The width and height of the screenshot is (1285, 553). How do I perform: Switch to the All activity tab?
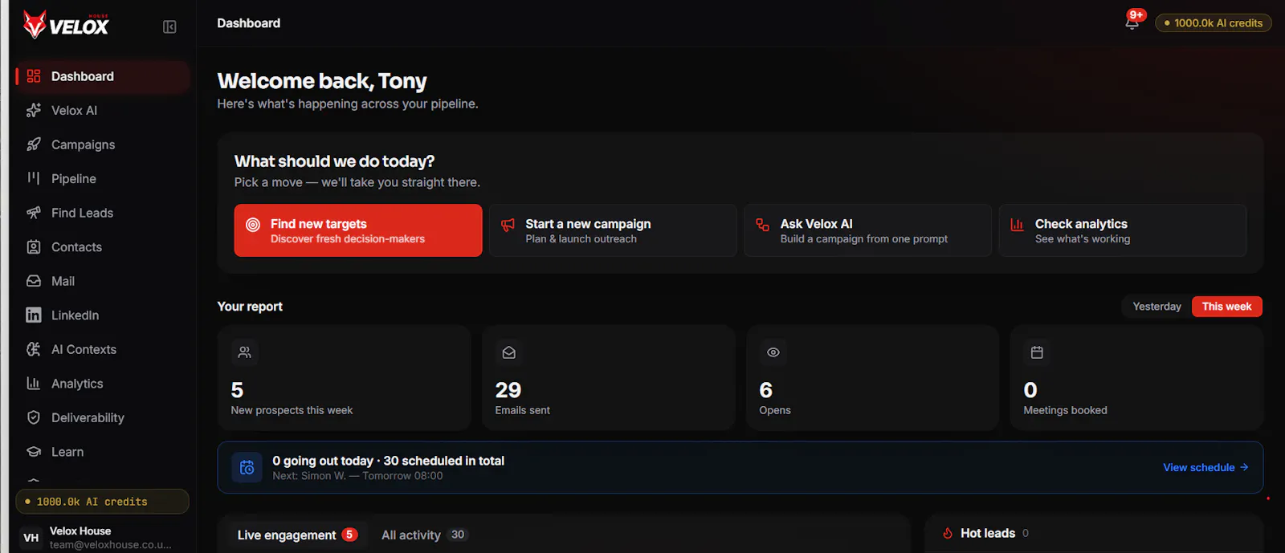point(424,535)
